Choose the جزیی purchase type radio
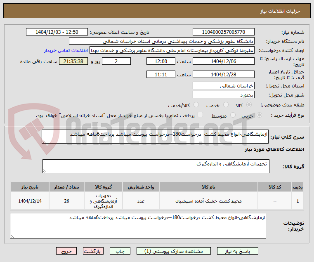314x262 pixels. click(259, 115)
